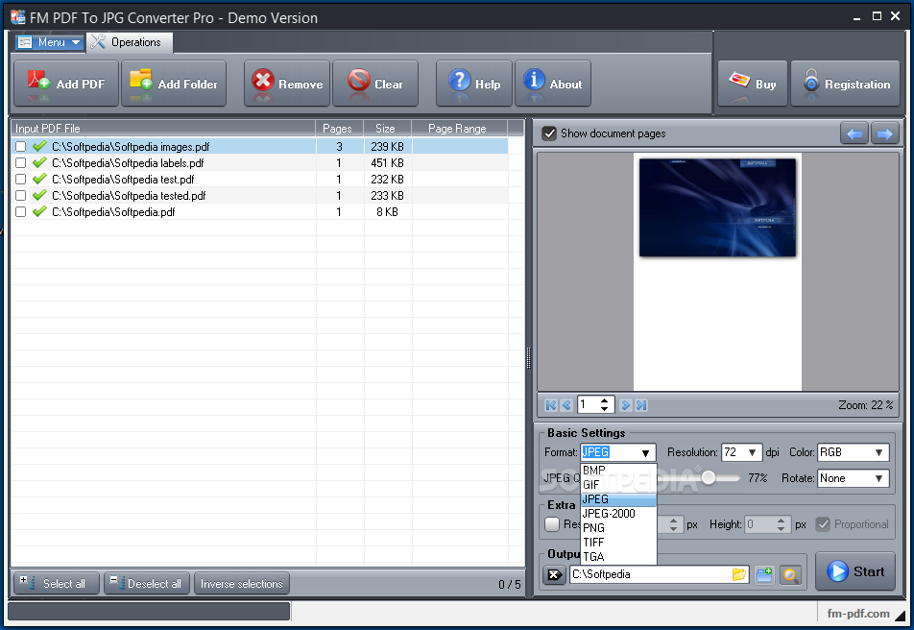
Task: Tick checkbox for Softpedia test.pdf
Action: coord(20,179)
